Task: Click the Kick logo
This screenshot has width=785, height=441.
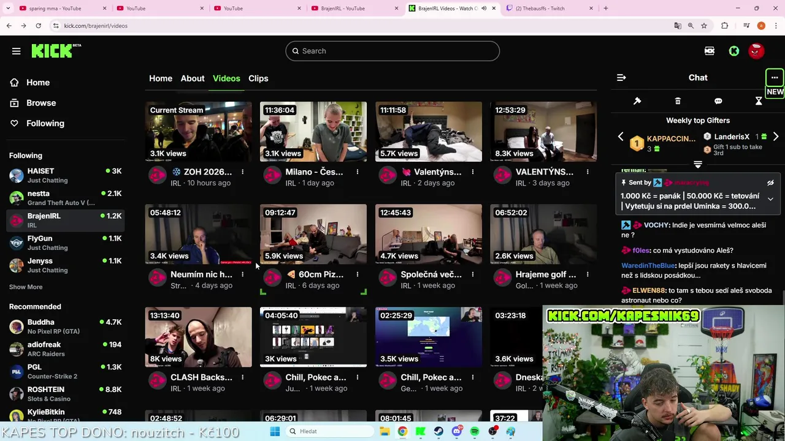Action: pyautogui.click(x=56, y=51)
